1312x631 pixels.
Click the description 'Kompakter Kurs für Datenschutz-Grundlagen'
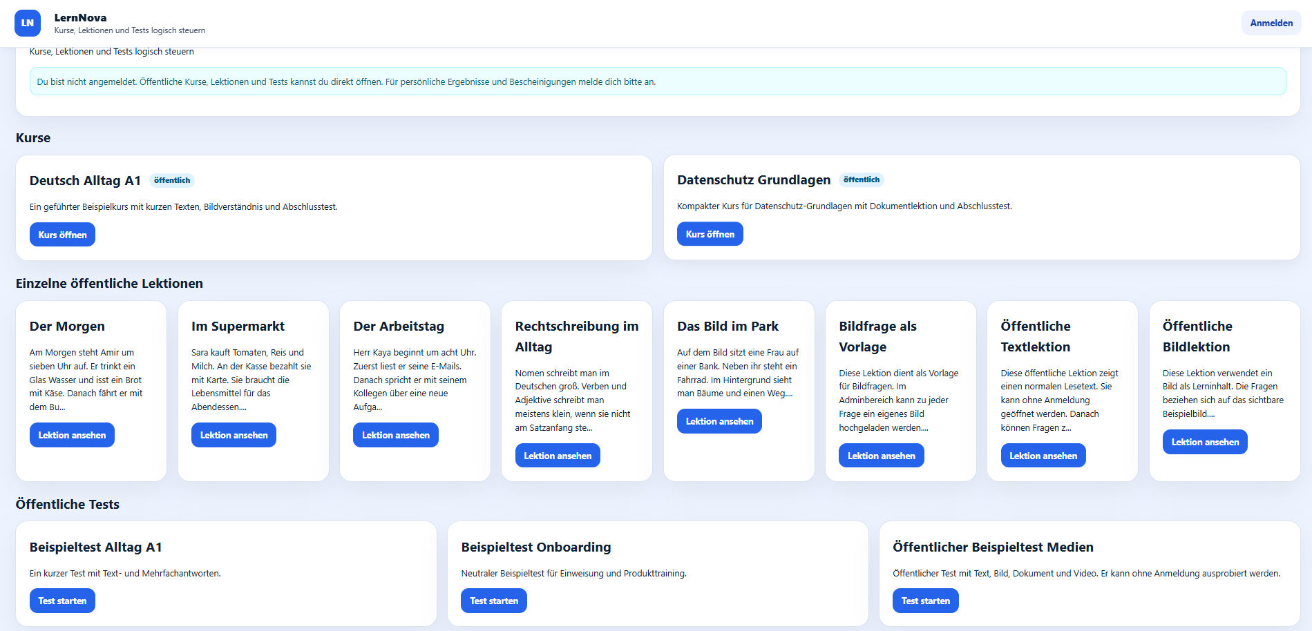[844, 206]
